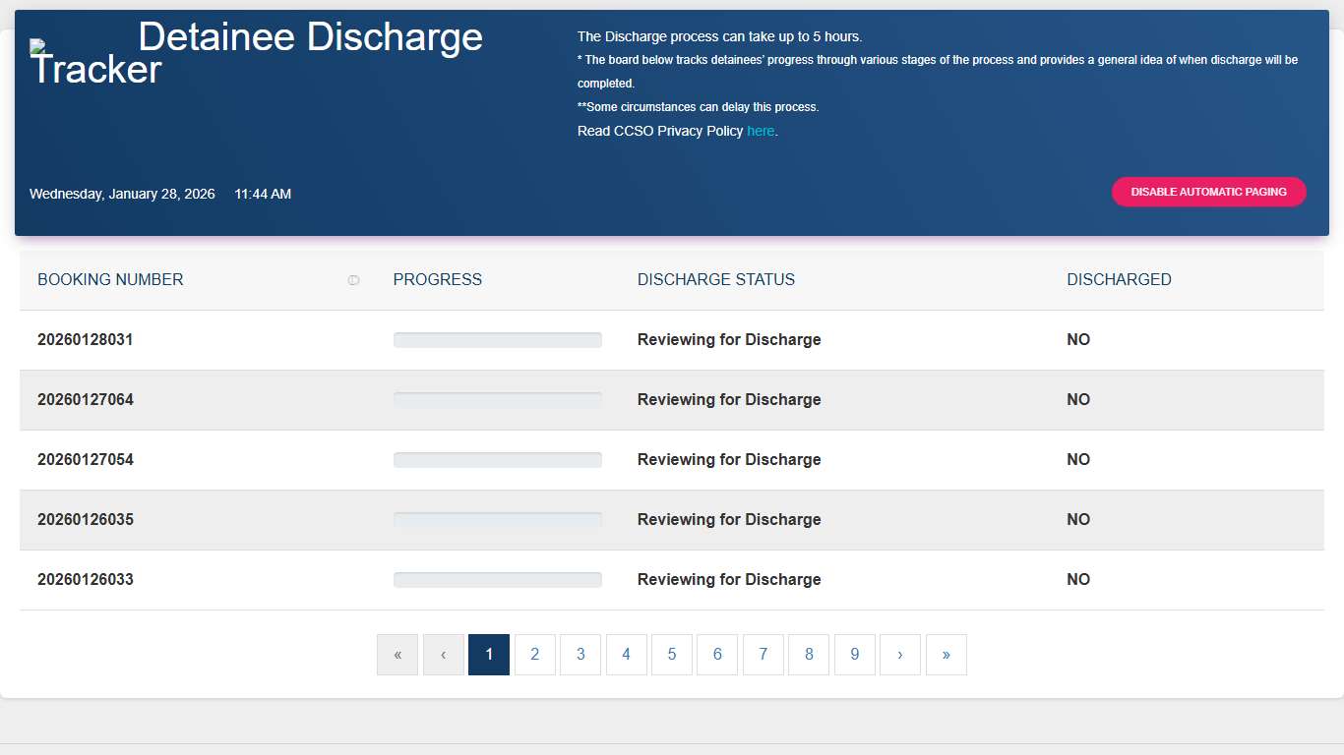Toggle sorting on the DISCHARGE STATUS column

click(x=715, y=279)
